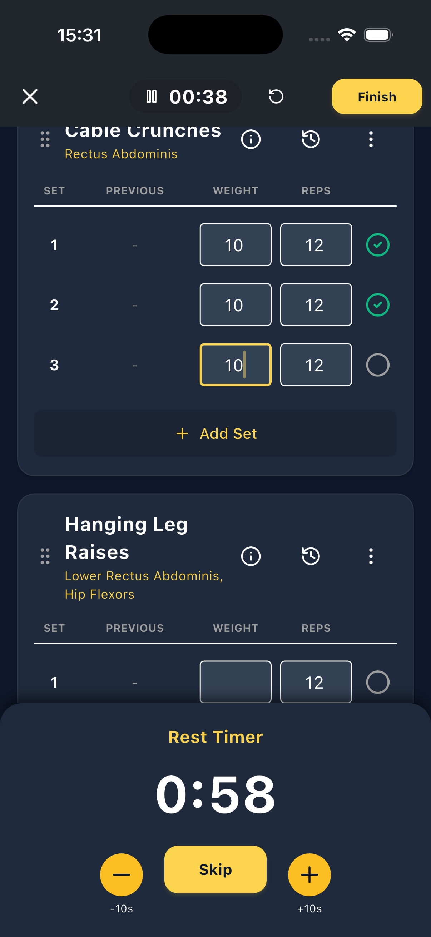Edit reps for set 3 of Cable Crunches

point(315,365)
